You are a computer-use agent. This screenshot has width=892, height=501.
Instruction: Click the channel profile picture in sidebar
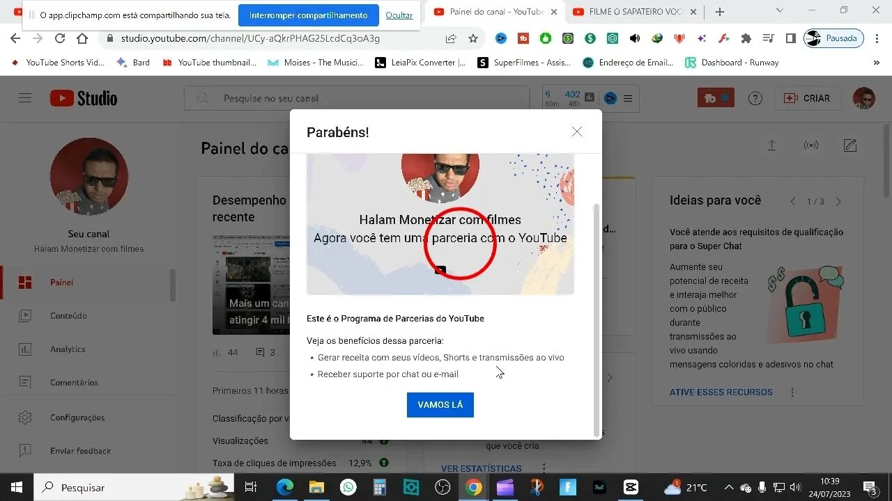89,177
